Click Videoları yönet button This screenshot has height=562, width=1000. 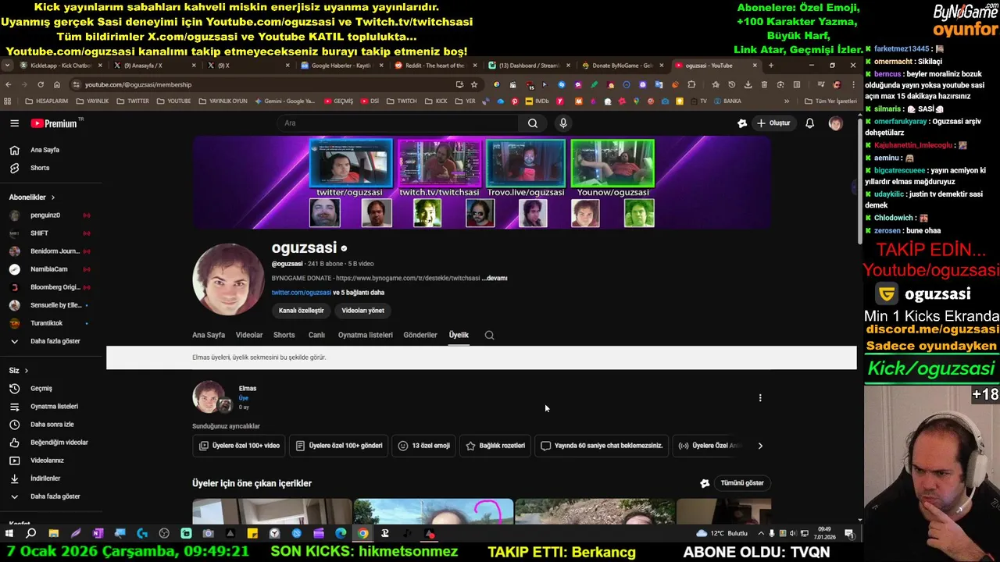362,311
